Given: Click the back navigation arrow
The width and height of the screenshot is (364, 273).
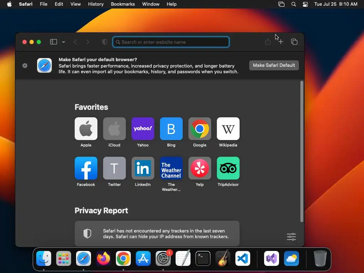Looking at the screenshot, I should point(75,42).
